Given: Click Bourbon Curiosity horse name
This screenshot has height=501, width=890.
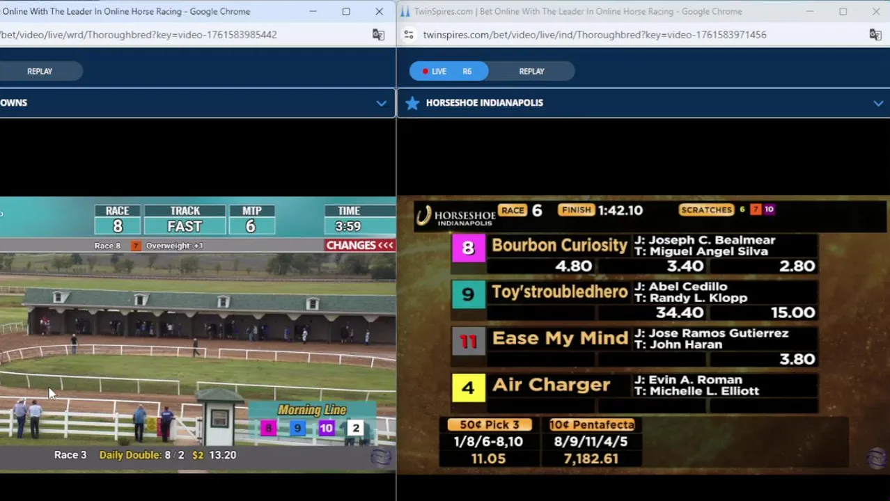Looking at the screenshot, I should point(560,246).
